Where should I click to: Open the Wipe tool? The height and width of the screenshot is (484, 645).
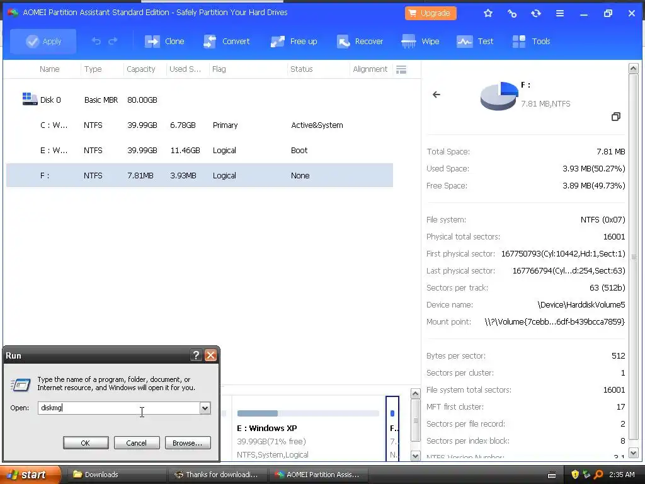[420, 41]
